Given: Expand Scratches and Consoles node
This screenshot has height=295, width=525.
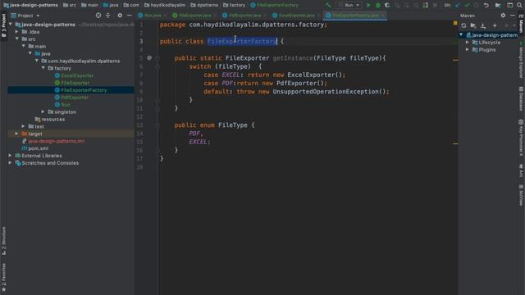Looking at the screenshot, I should click(x=11, y=163).
